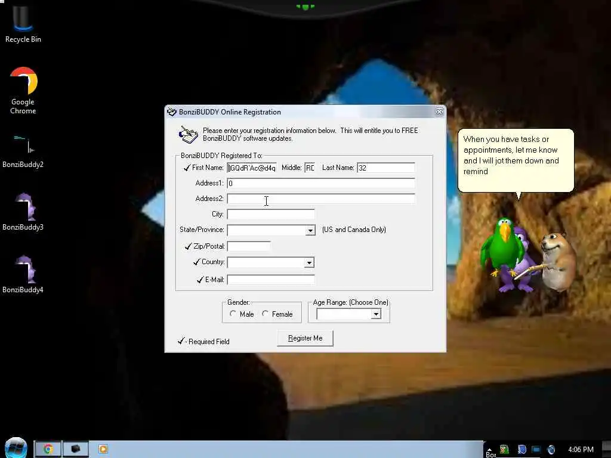611x458 pixels.
Task: Click the blue globe tray icon
Action: click(521, 450)
